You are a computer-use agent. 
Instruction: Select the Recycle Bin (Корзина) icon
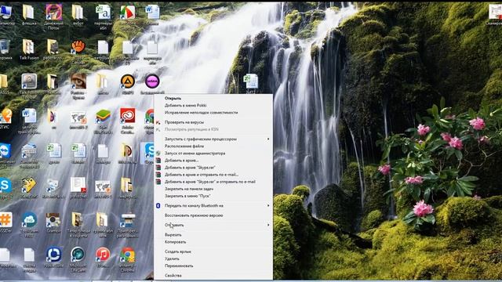tap(5, 47)
